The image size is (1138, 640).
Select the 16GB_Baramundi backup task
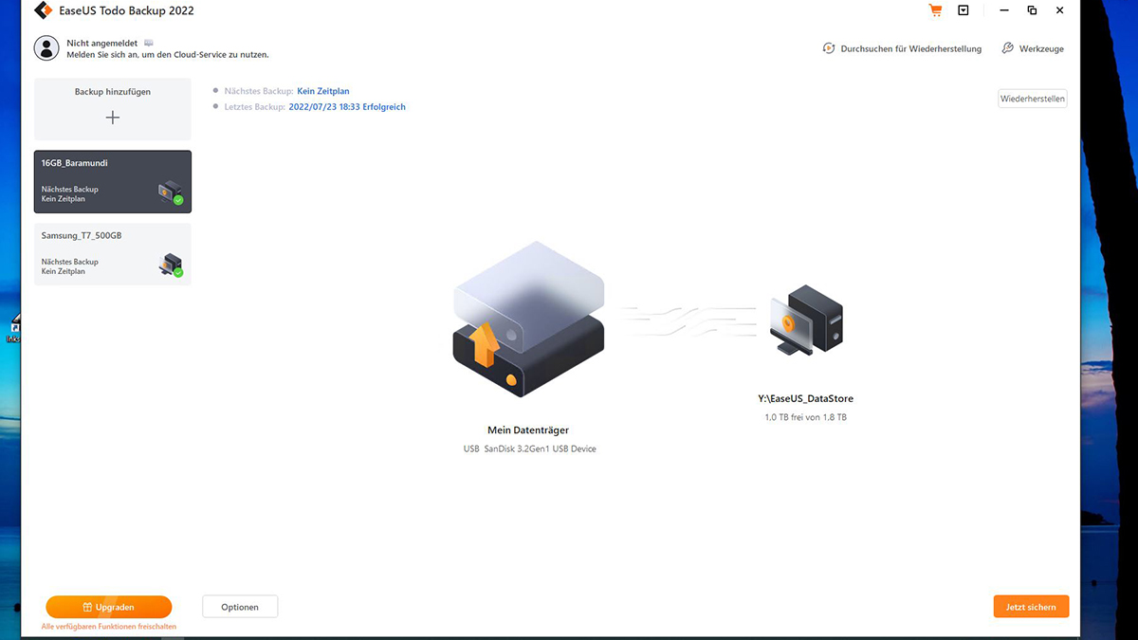[x=113, y=181]
